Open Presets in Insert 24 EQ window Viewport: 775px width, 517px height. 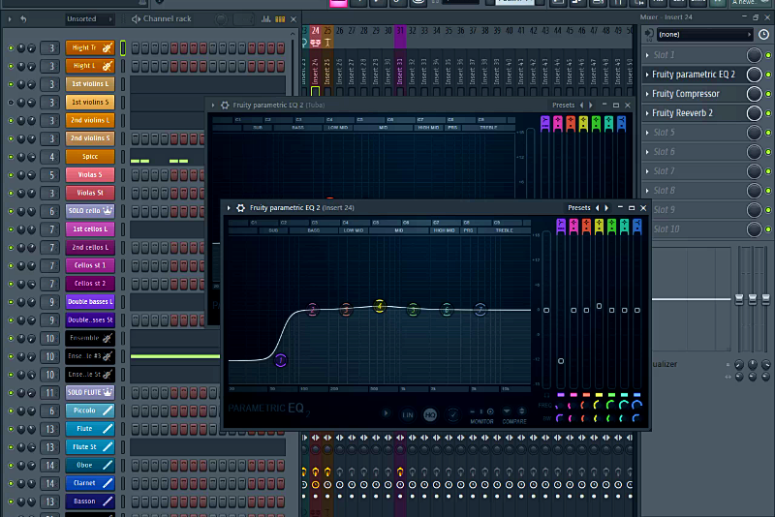coord(578,207)
